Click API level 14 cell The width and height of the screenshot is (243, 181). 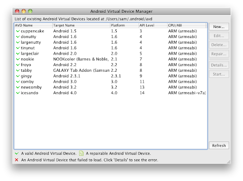[142, 93]
